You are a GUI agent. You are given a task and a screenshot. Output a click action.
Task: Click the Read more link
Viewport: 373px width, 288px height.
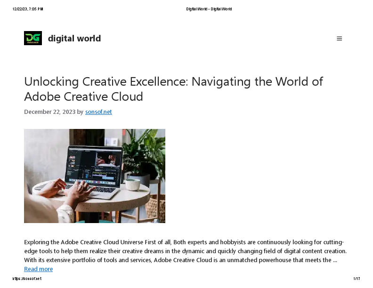pyautogui.click(x=39, y=269)
